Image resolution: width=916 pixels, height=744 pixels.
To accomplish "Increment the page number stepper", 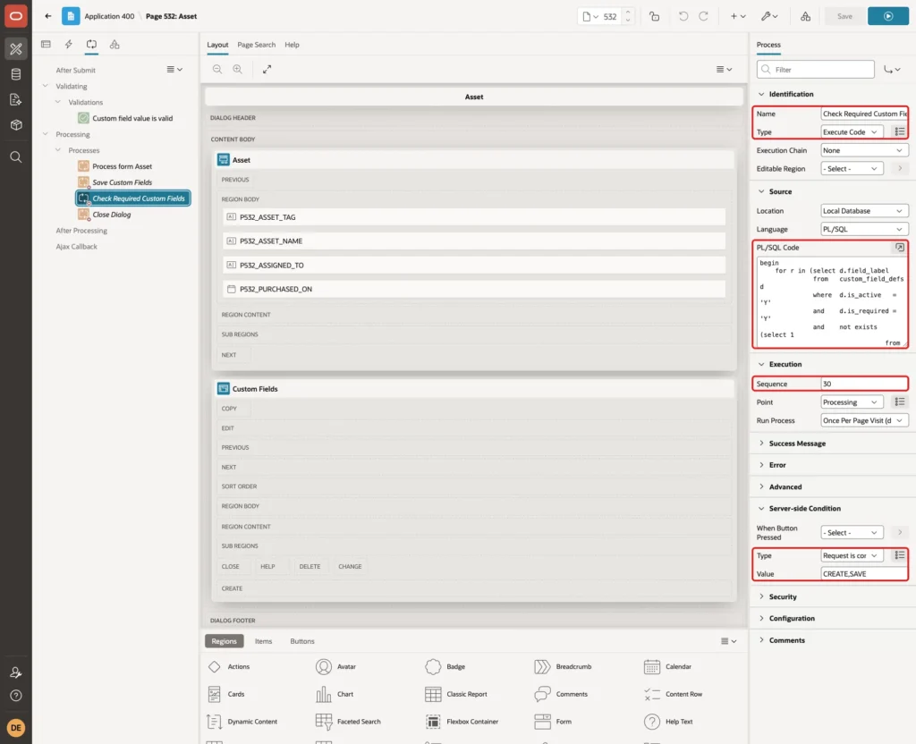I will coord(628,12).
